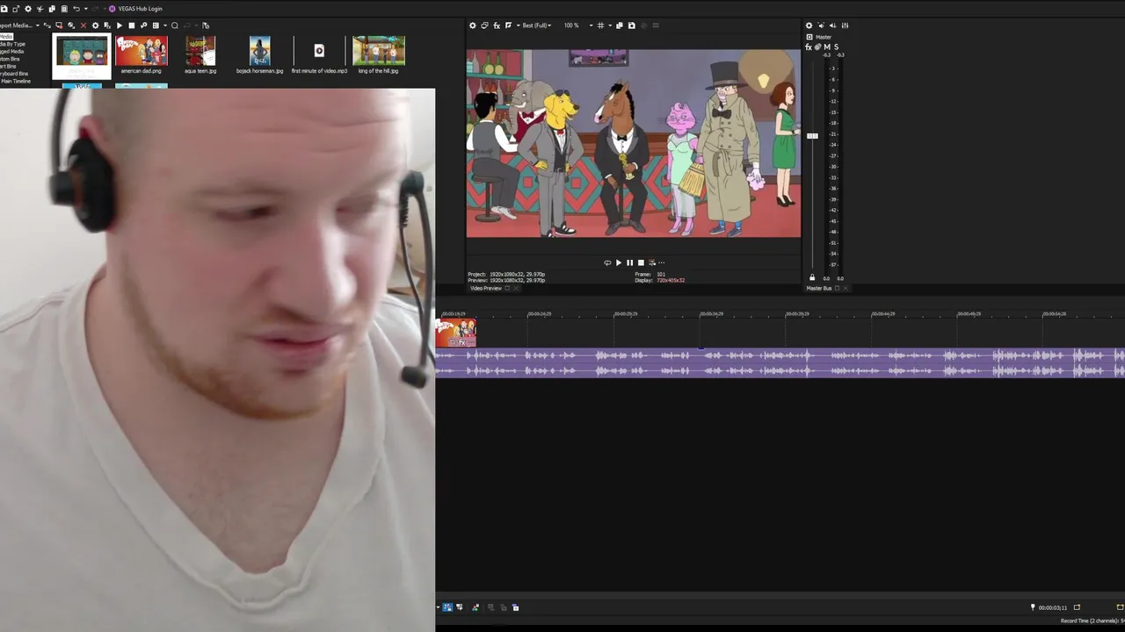Click the Copy icon in main toolbar
The image size is (1125, 632).
52,9
